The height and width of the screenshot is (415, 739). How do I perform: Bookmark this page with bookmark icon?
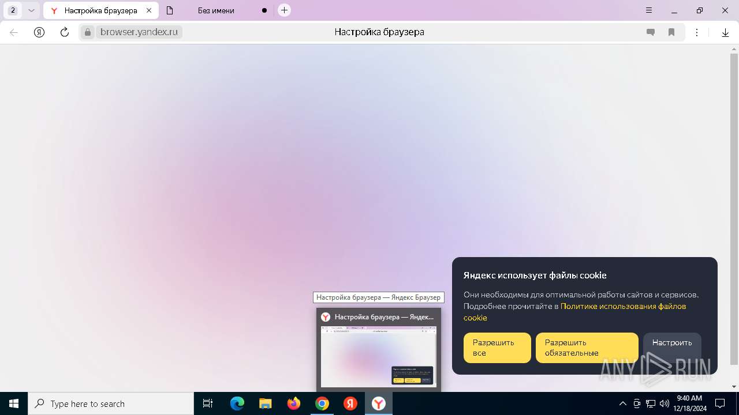671,32
